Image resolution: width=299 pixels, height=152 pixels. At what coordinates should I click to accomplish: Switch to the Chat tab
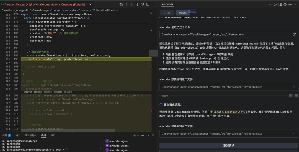pyautogui.click(x=167, y=12)
